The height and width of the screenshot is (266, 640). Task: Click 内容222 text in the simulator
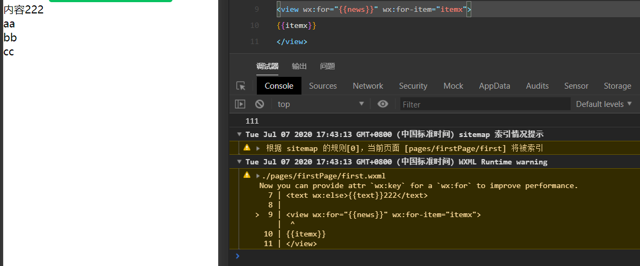coord(23,10)
